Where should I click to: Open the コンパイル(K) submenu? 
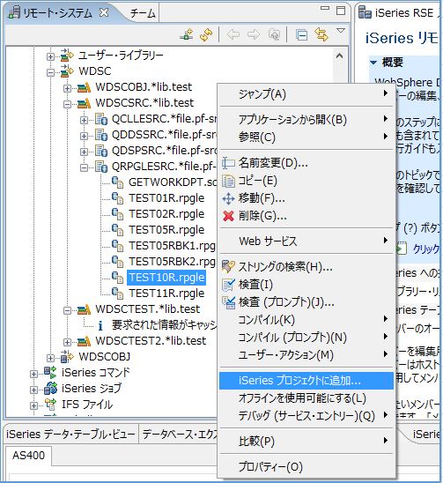click(306, 320)
